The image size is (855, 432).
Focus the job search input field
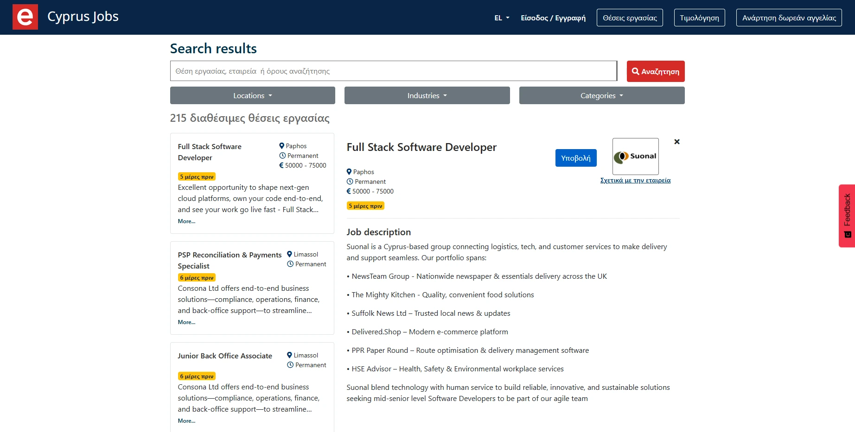tap(393, 71)
